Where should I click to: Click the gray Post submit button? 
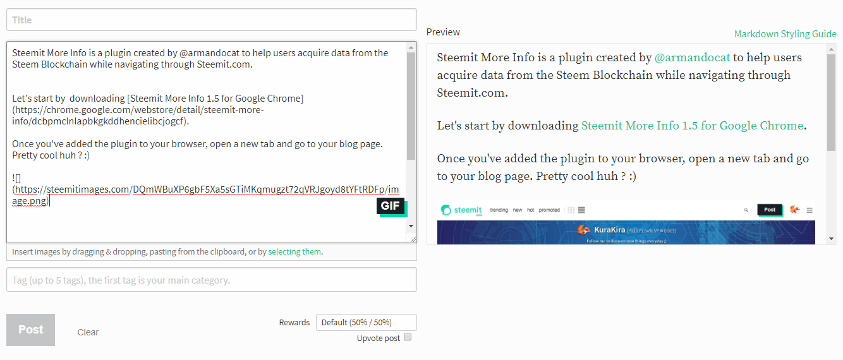tap(31, 330)
